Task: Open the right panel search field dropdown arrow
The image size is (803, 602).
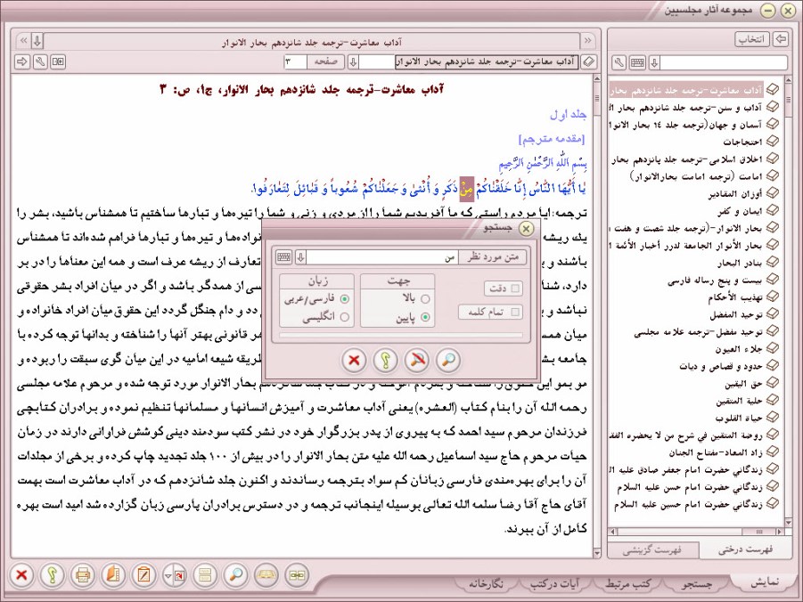Action: (x=654, y=62)
